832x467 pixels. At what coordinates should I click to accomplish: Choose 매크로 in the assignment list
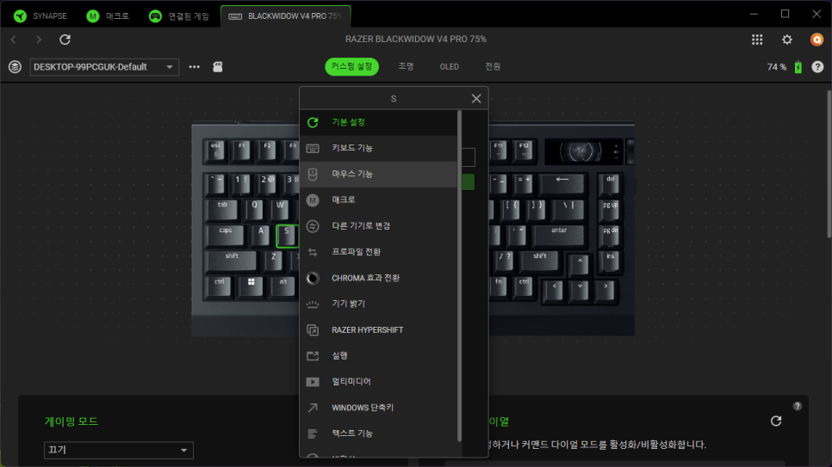click(x=378, y=200)
